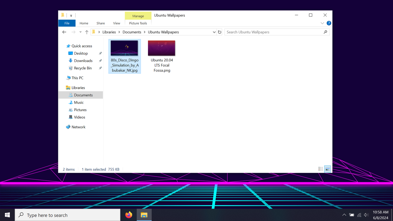Adjust the speaker volume in the system tray

point(366,215)
